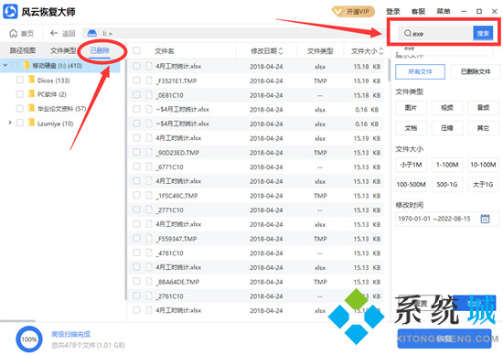The height and width of the screenshot is (355, 503).
Task: Check the Dicos folder checkbox
Action: pyautogui.click(x=20, y=80)
